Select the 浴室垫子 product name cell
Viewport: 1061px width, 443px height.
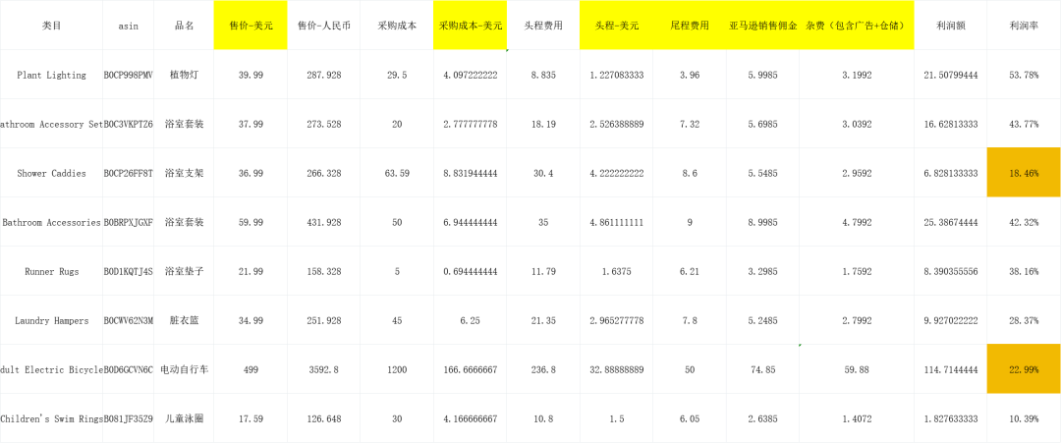click(x=184, y=271)
